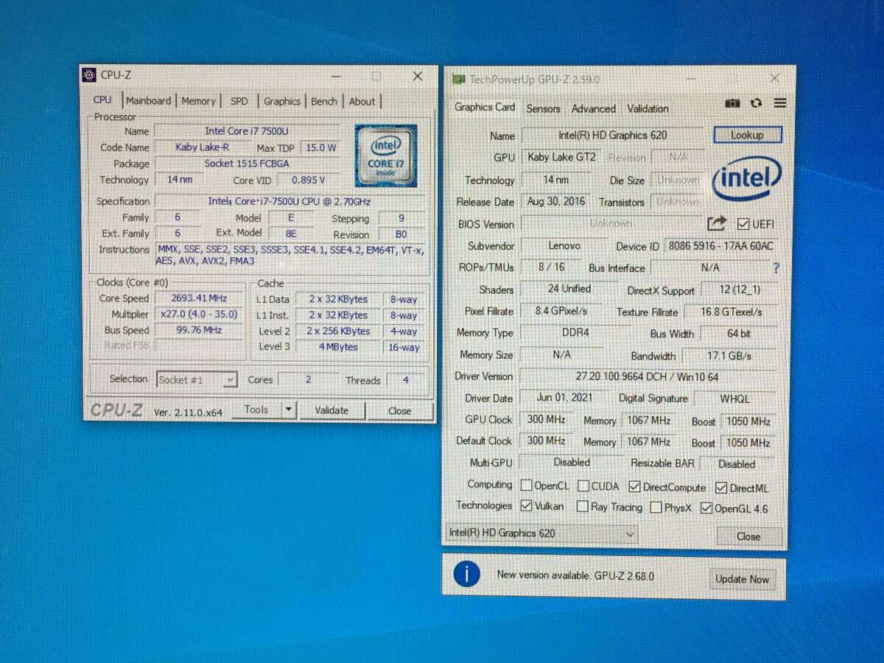Open the Advanced tab in GPU-Z
The width and height of the screenshot is (884, 663).
point(593,108)
